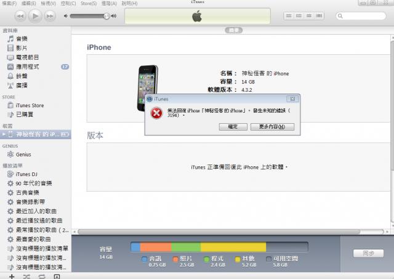Show artwork viewer button at bottom
This screenshot has height=279, width=394.
[x=57, y=277]
